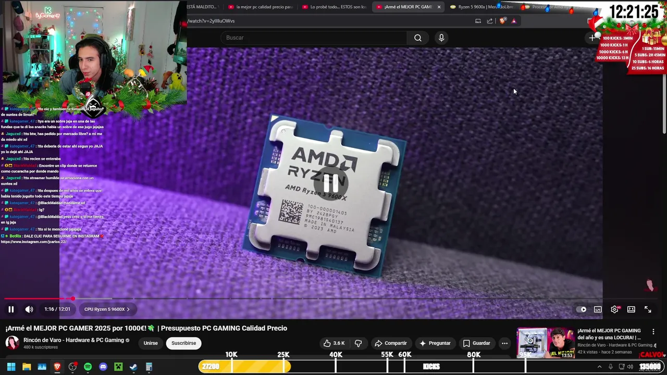Open more actions ellipsis under video
Viewport: 667px width, 375px height.
click(x=504, y=343)
